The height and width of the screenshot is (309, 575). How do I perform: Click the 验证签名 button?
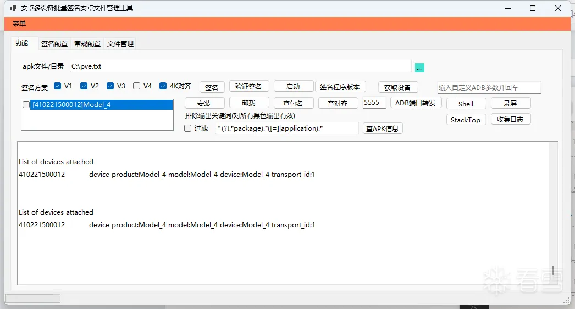(x=249, y=86)
